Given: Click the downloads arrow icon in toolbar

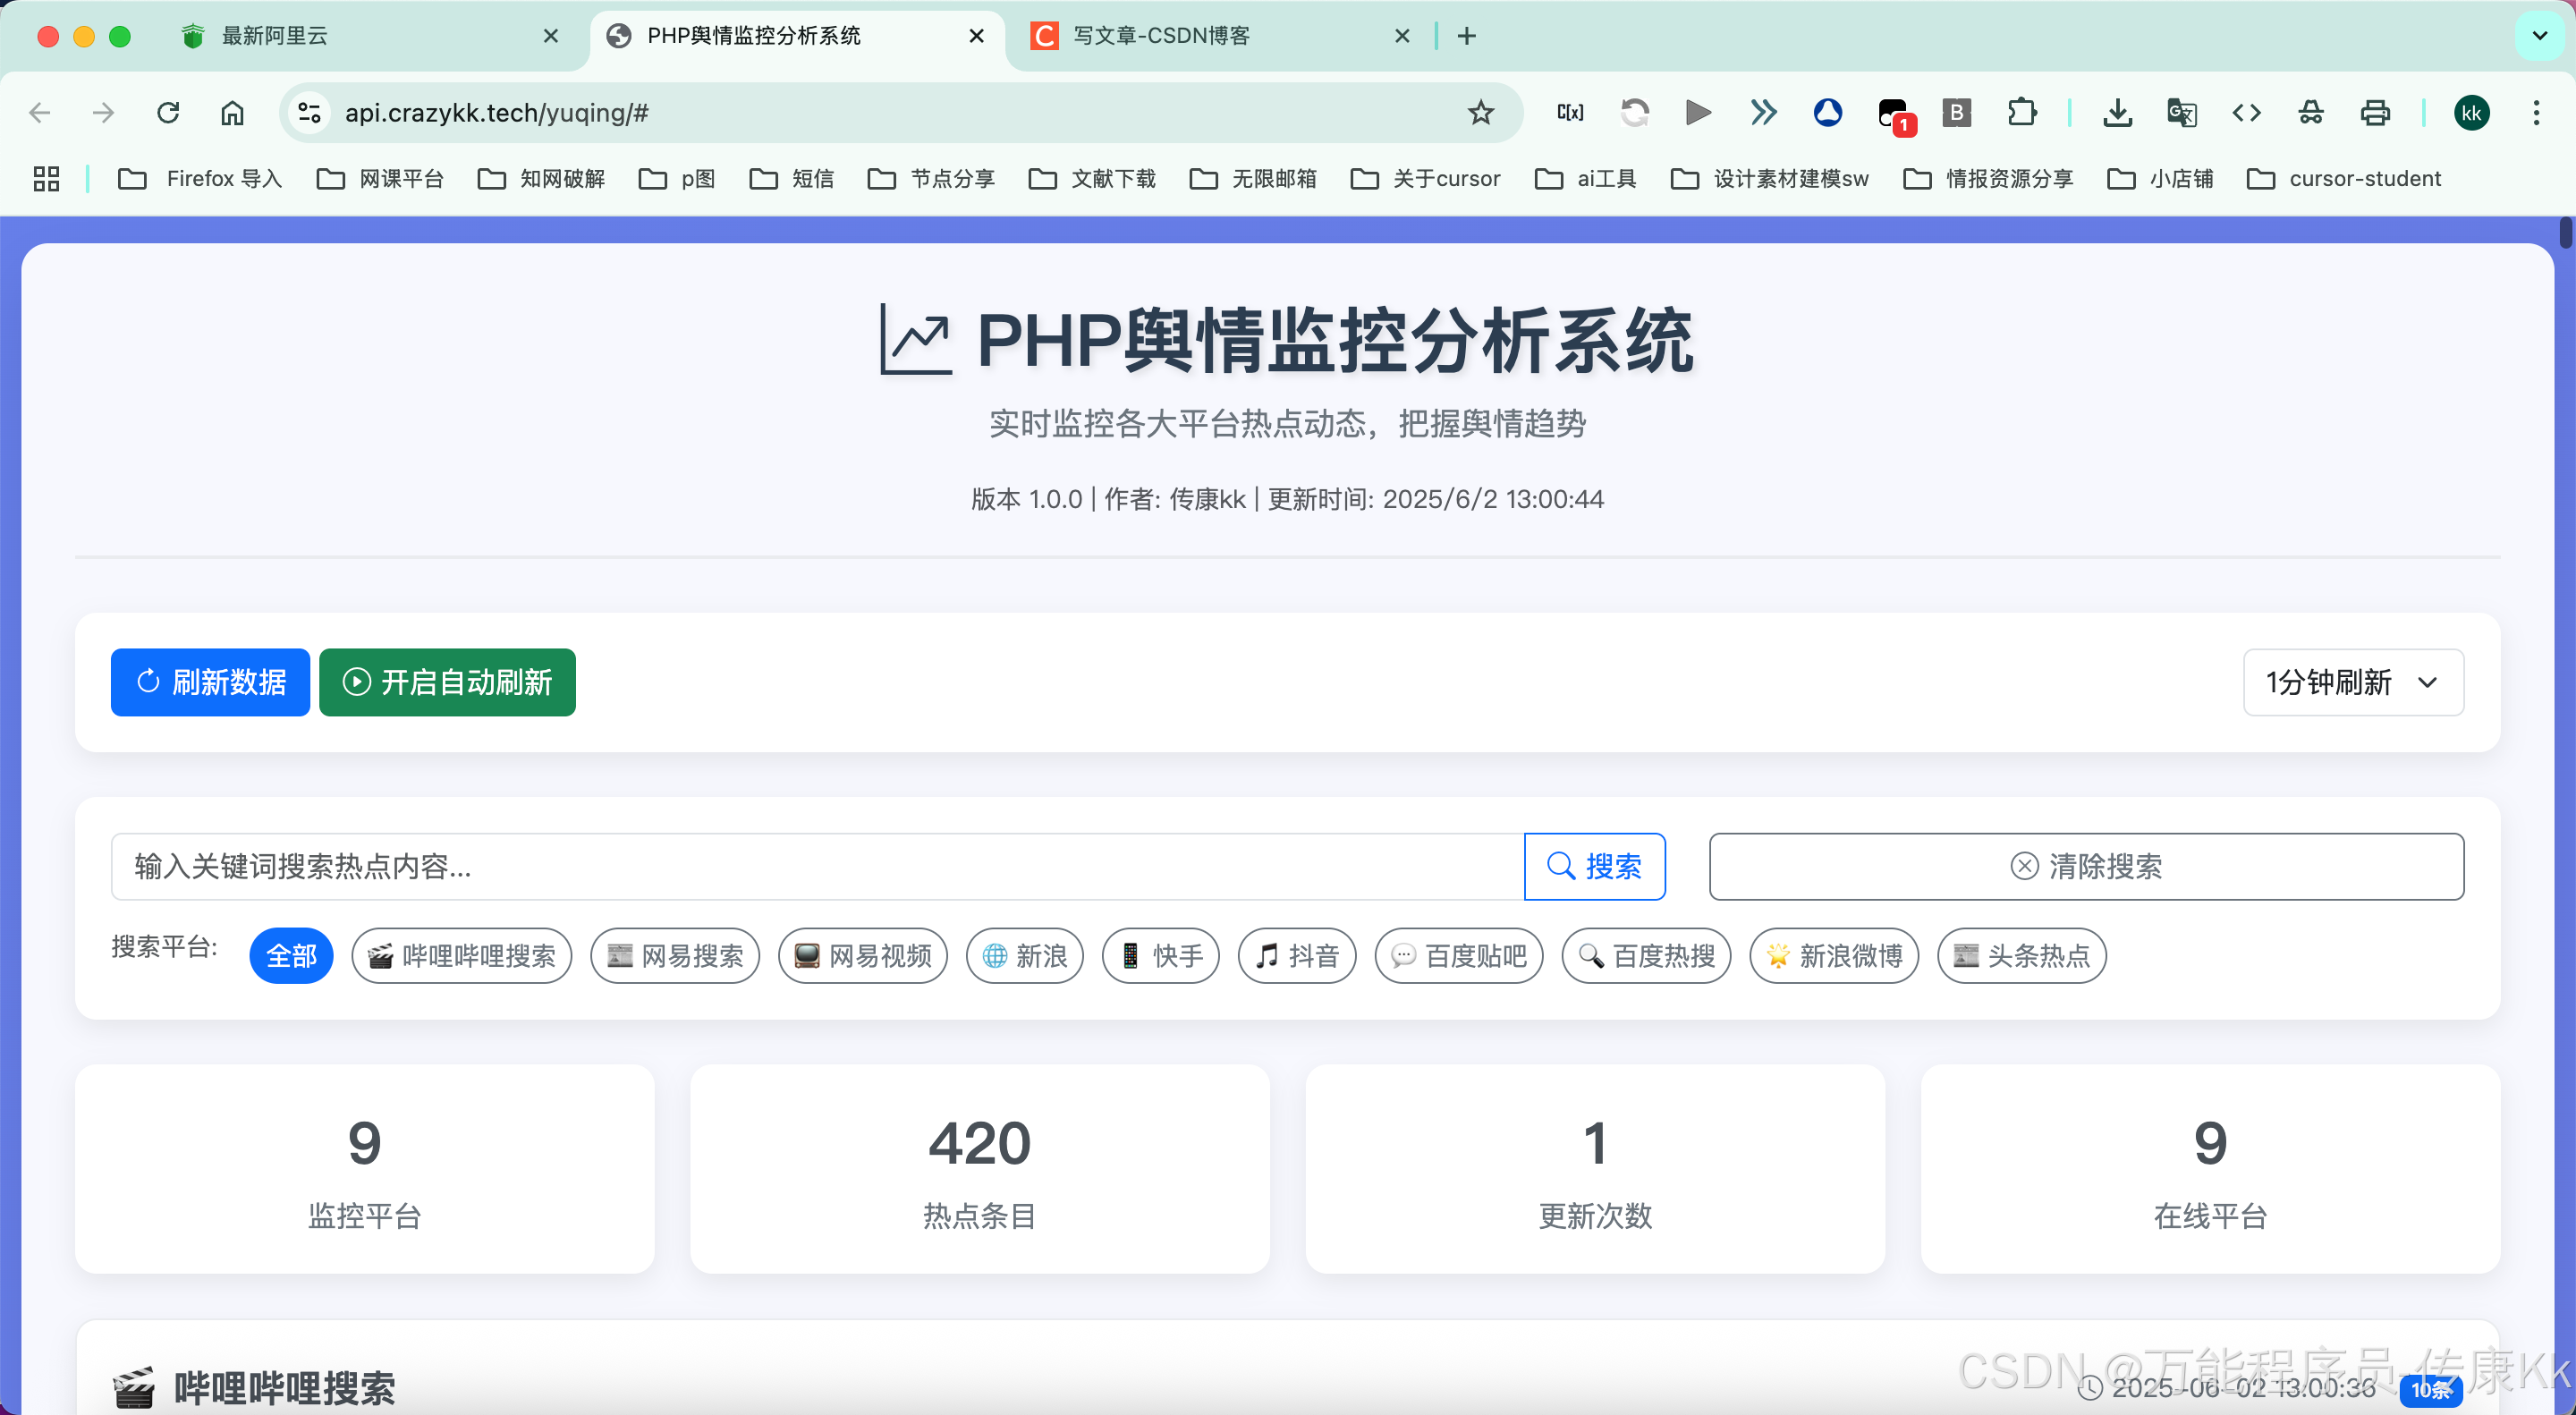Looking at the screenshot, I should (2116, 113).
